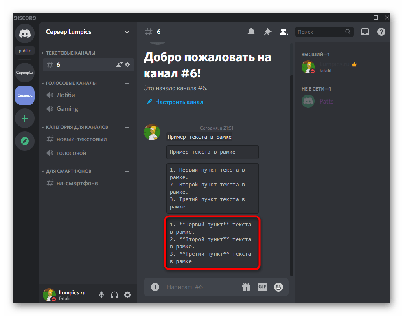403x316 pixels.
Task: Click the channel 6 title in header
Action: coord(158,32)
